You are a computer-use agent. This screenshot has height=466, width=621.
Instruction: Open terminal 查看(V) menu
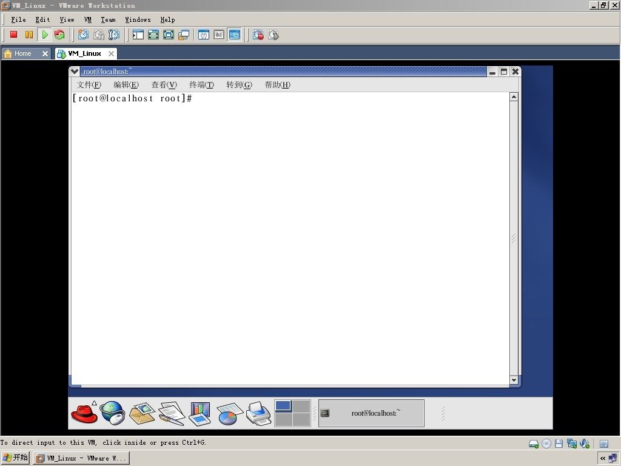point(164,85)
